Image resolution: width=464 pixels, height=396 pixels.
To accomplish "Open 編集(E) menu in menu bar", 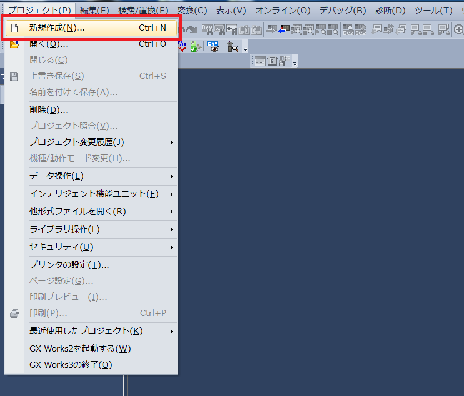I will tap(94, 11).
